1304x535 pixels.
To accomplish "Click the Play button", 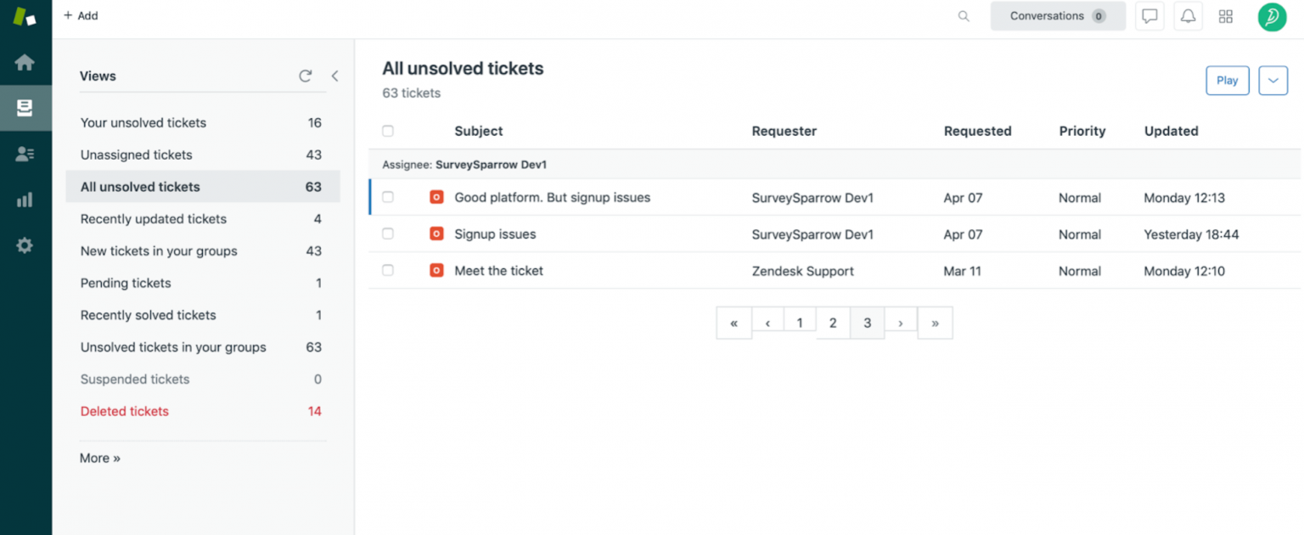I will coord(1227,80).
